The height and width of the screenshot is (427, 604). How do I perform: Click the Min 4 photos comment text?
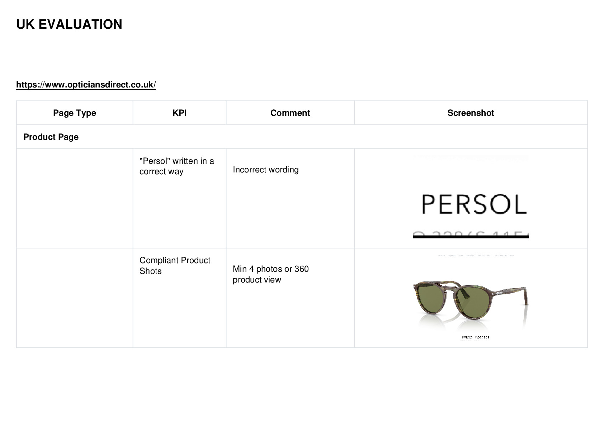tap(270, 274)
